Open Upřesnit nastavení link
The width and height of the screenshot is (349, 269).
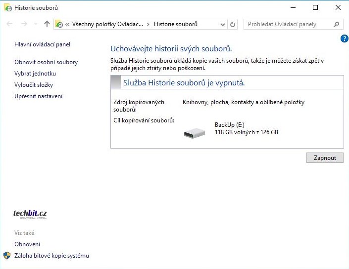tap(39, 96)
